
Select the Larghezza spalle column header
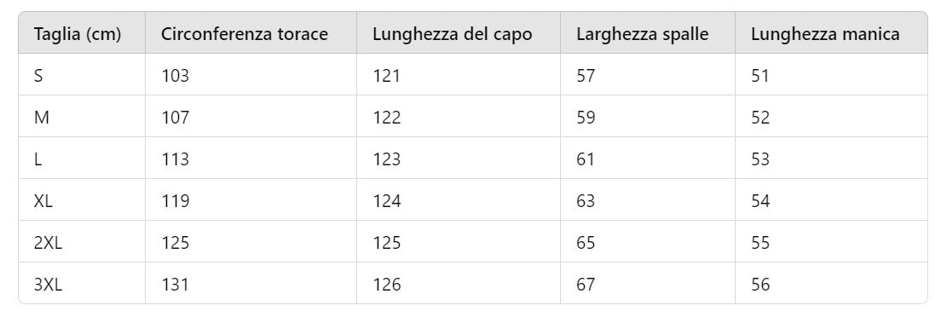click(642, 34)
